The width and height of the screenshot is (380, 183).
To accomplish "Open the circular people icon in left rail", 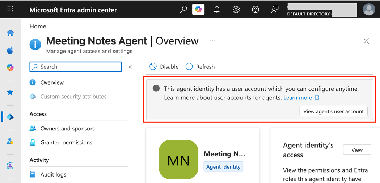I will [x=10, y=166].
